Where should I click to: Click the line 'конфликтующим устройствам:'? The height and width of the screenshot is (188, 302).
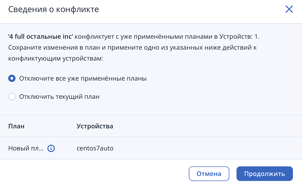pyautogui.click(x=56, y=58)
